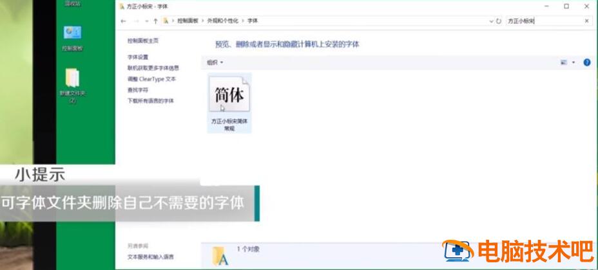
Task: Click the 1 个对象 status text
Action: (248, 249)
